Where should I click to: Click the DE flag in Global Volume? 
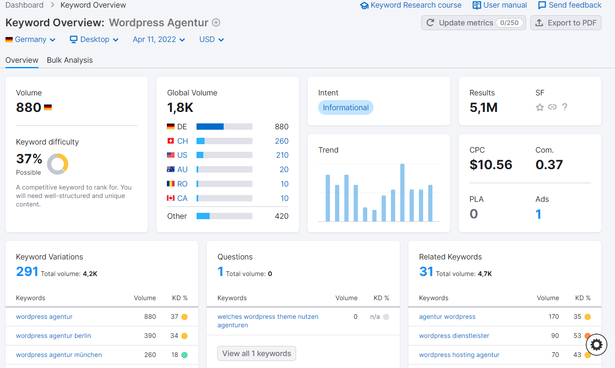pyautogui.click(x=171, y=126)
